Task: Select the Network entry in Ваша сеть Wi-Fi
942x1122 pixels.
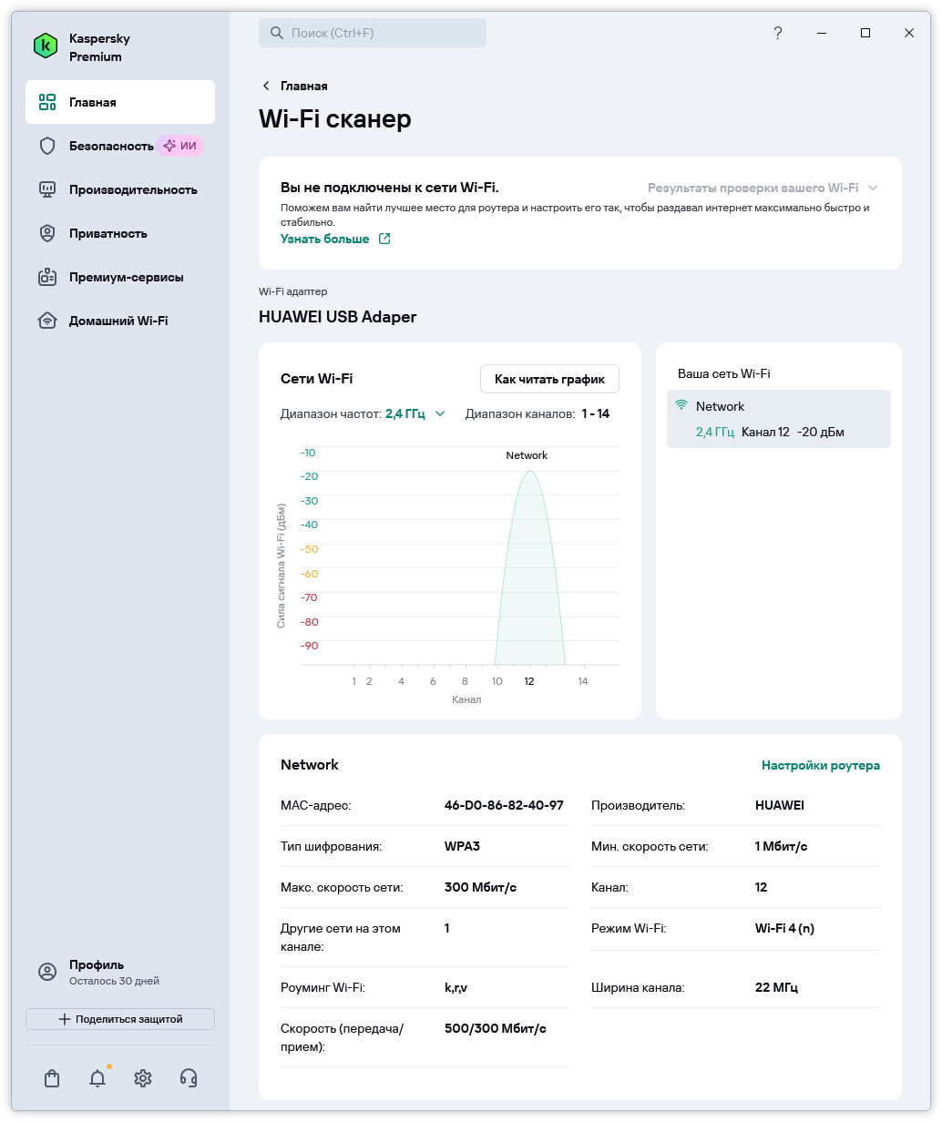Action: 779,419
